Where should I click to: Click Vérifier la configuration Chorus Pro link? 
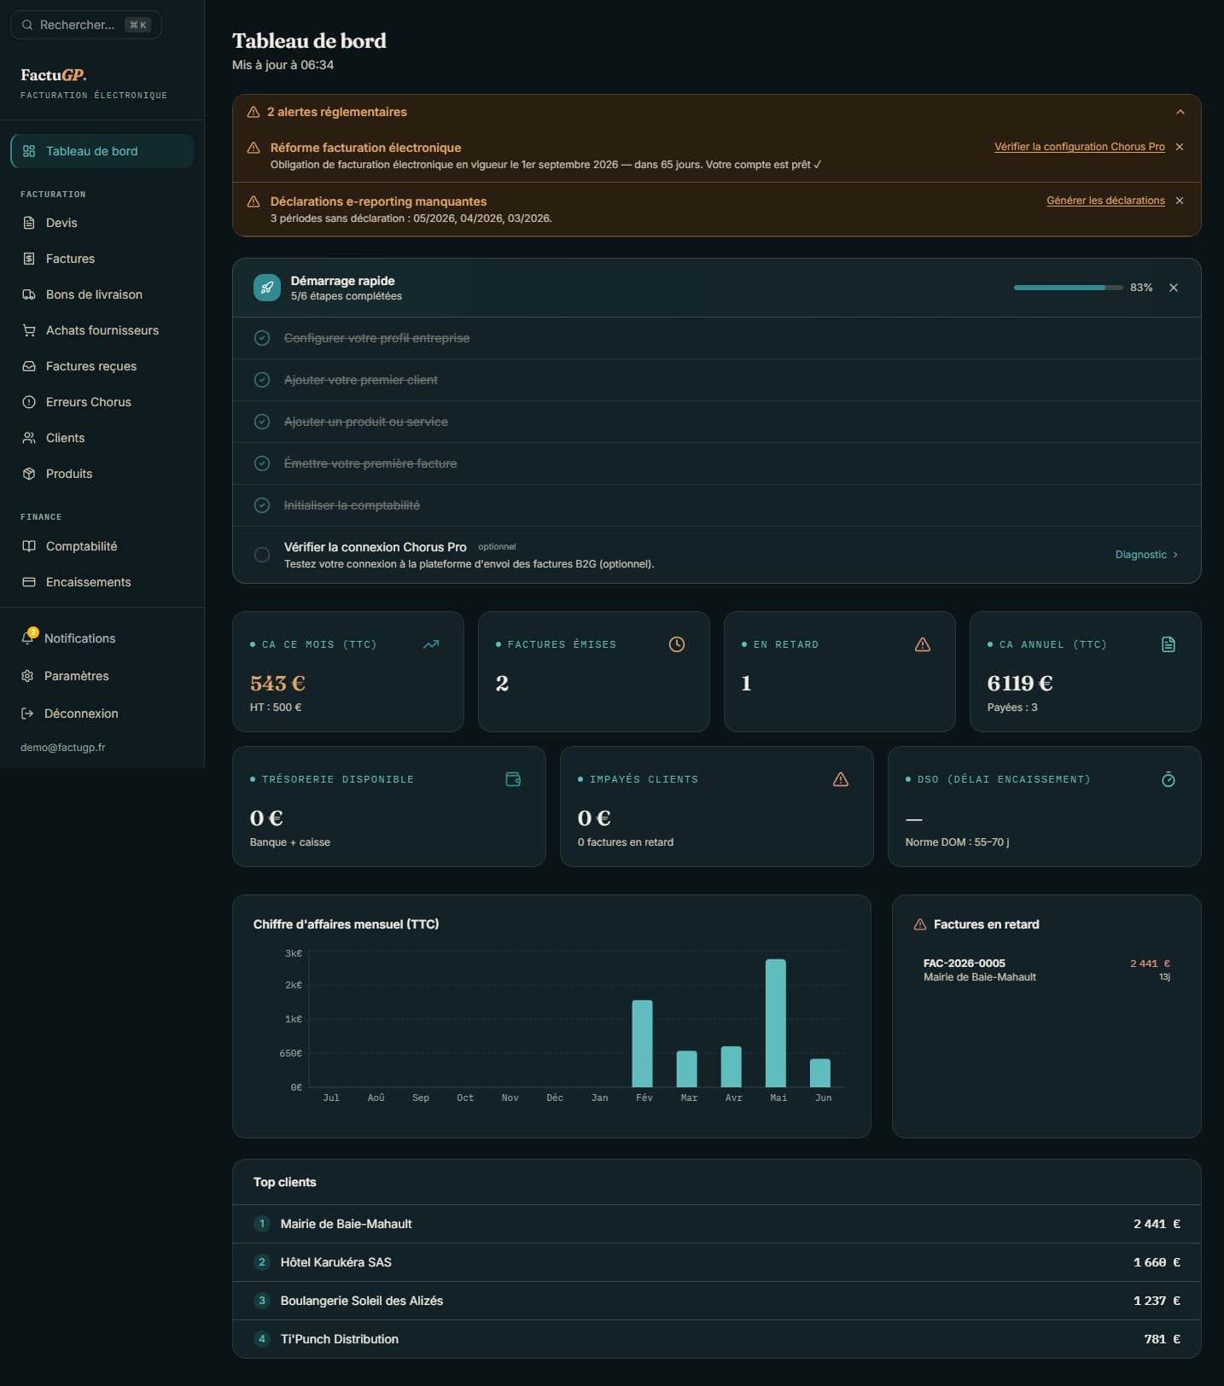(1079, 147)
